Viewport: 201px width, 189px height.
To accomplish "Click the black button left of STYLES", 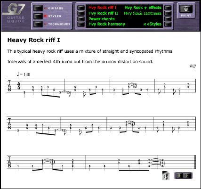I will click(x=38, y=16).
